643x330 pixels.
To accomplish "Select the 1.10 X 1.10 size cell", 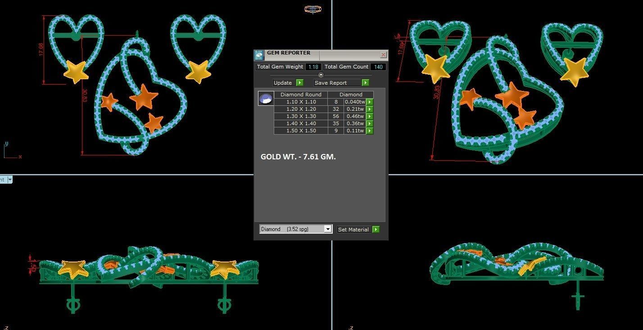I will click(x=301, y=102).
